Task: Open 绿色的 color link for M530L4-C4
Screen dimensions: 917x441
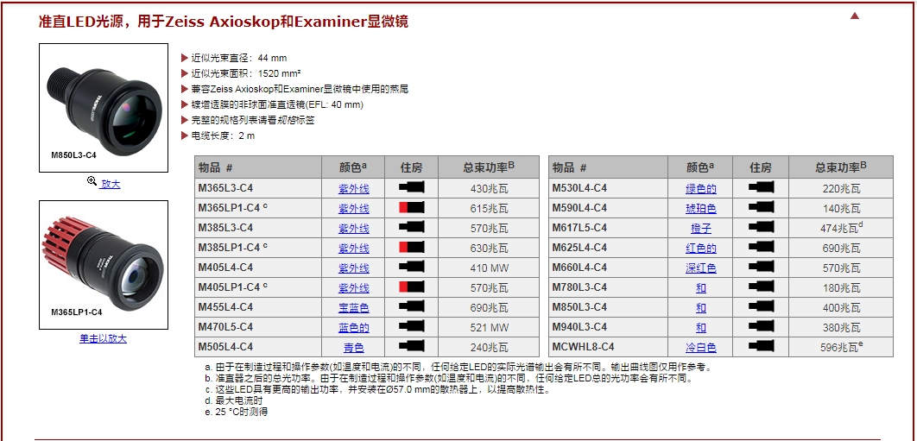Action: tap(701, 189)
